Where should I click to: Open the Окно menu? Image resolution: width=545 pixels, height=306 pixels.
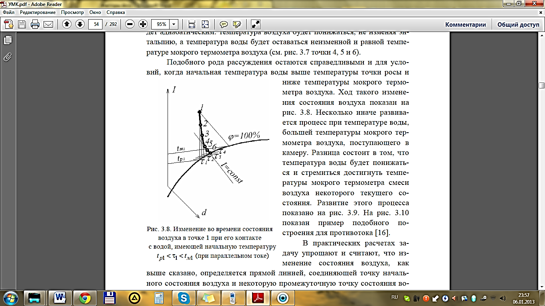[x=96, y=12]
